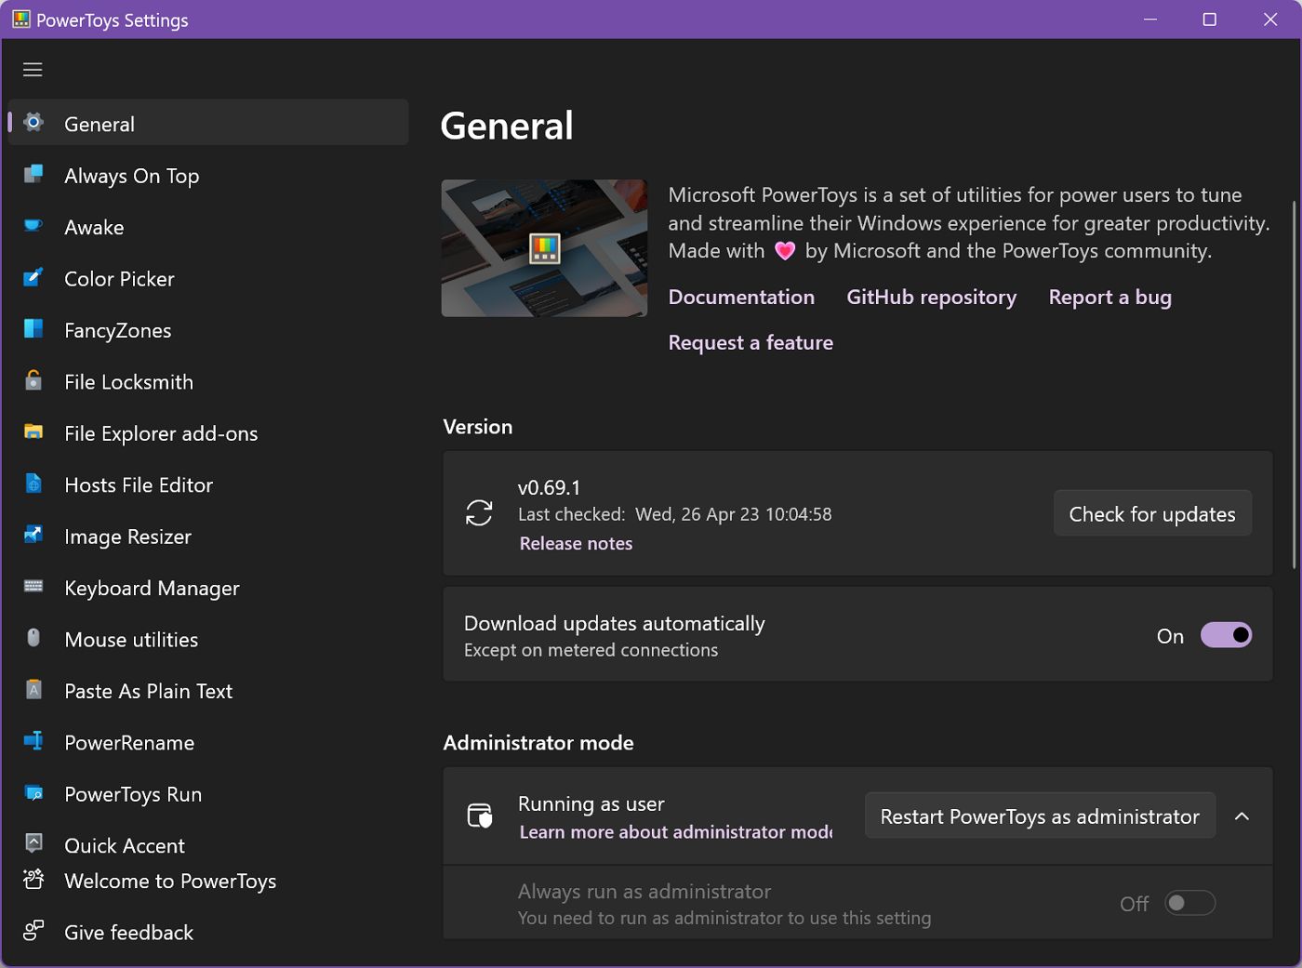Open Hosts File Editor settings
This screenshot has width=1302, height=968.
coord(208,484)
